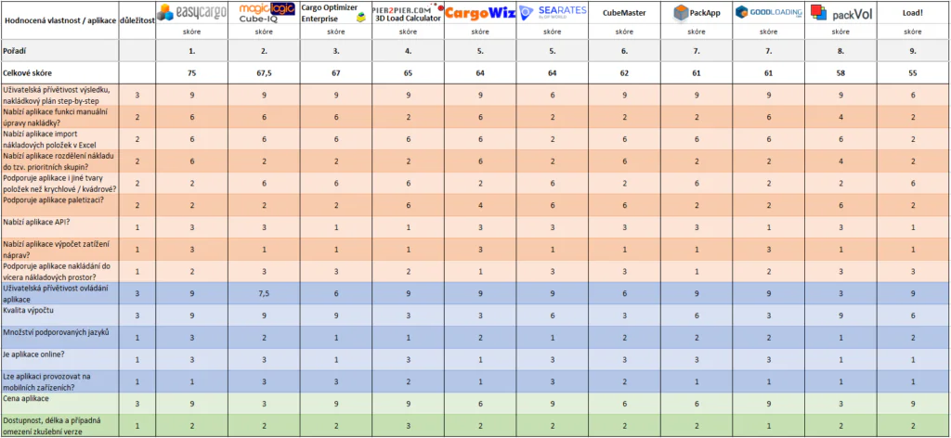Click the rank '1.' cell under easyCargo
Viewport: 951px width, 438px height.
pos(191,51)
